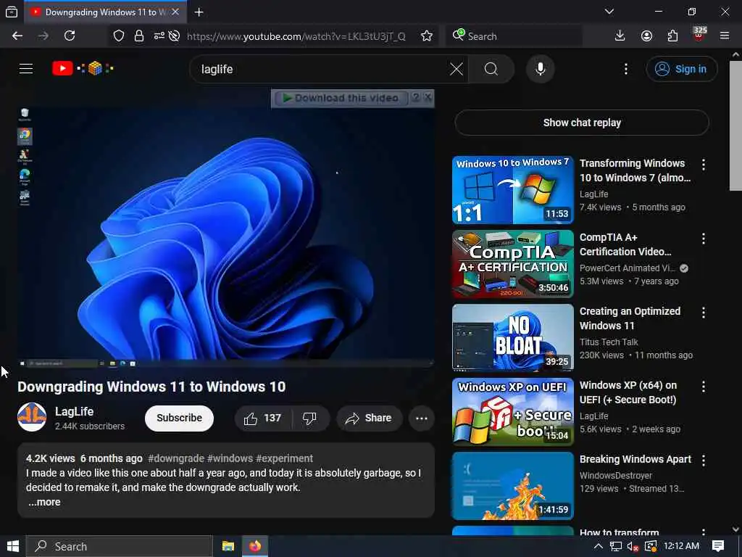The image size is (742, 557).
Task: Open options for Breaking Windows Apart video
Action: tap(704, 460)
